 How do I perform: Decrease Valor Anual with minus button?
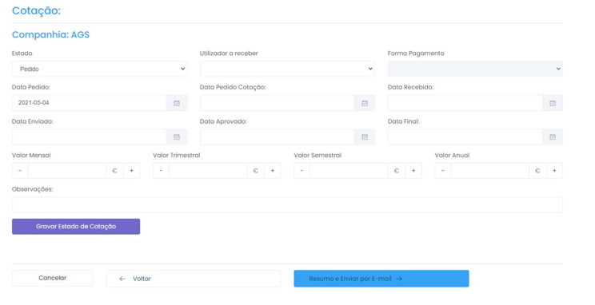point(443,171)
